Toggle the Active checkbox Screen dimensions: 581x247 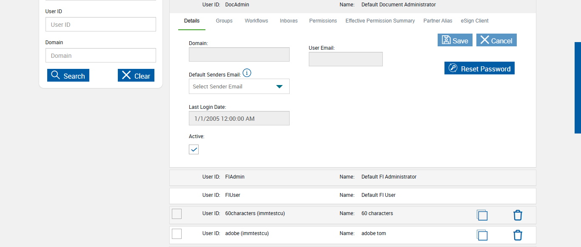click(194, 149)
